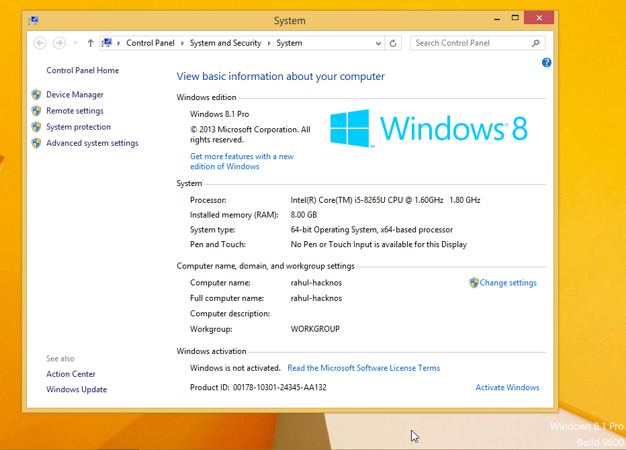The image size is (626, 450).
Task: Click the Forward navigation arrow
Action: 59,43
